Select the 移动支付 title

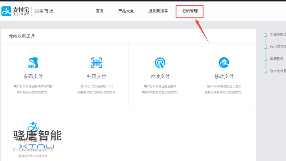224,76
